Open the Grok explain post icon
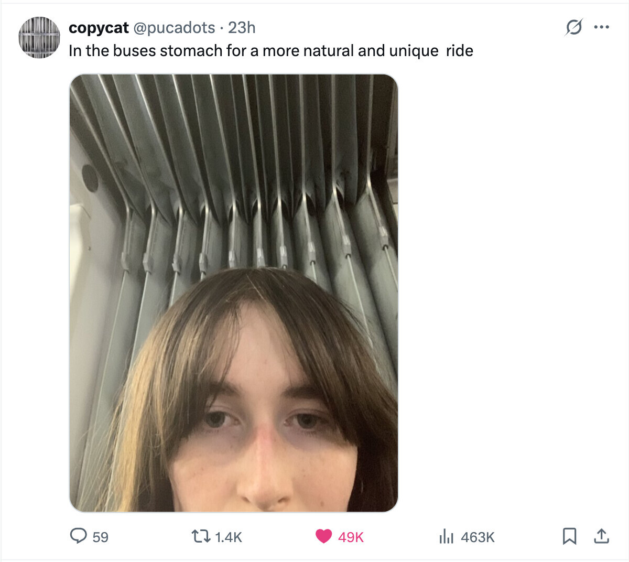Image resolution: width=629 pixels, height=562 pixels. pos(573,27)
